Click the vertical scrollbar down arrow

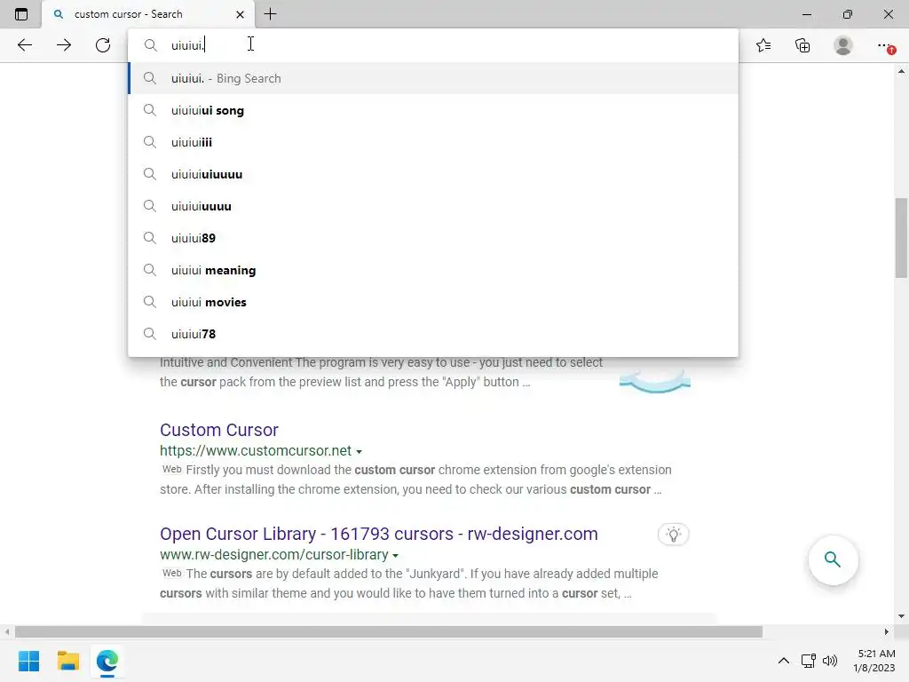[x=901, y=616]
